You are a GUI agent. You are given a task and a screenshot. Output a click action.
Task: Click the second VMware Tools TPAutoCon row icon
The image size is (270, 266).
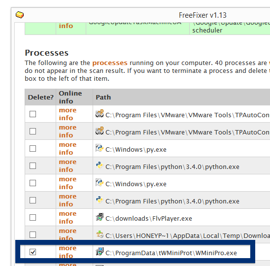(100, 131)
